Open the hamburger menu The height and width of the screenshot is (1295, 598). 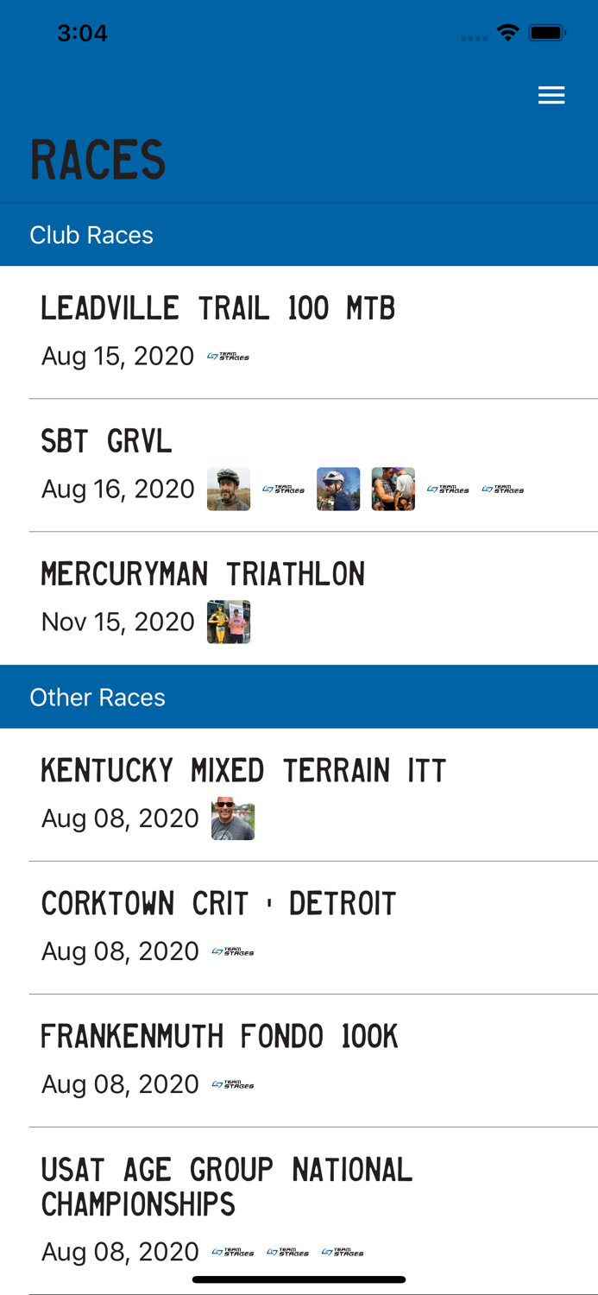[x=551, y=95]
